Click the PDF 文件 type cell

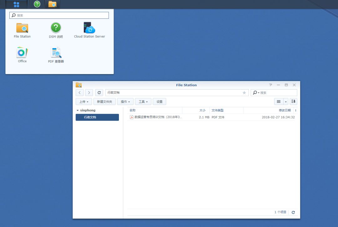click(218, 117)
